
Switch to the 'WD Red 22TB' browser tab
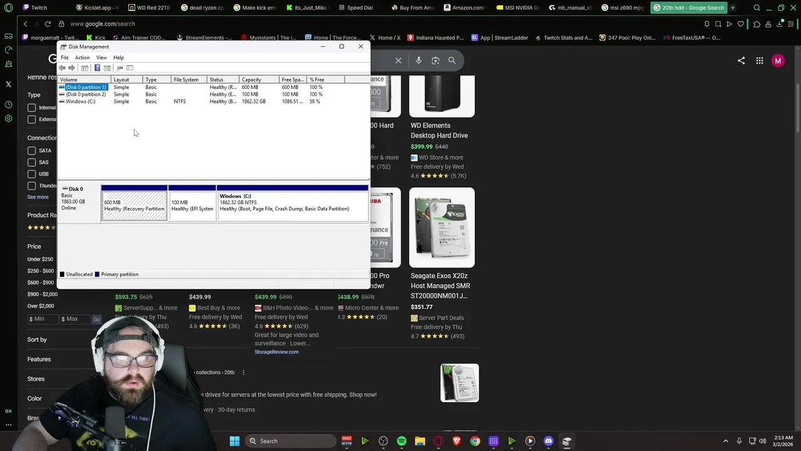coord(149,8)
